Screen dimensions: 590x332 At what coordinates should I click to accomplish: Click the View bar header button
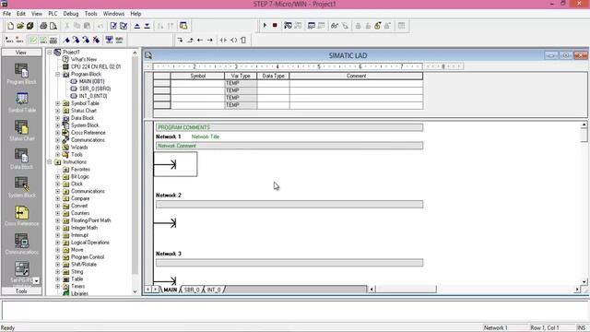[21, 53]
